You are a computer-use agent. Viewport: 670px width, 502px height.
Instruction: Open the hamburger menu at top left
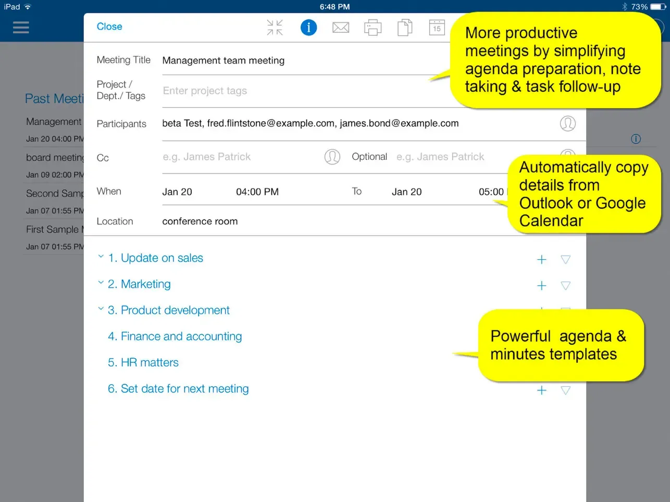21,28
